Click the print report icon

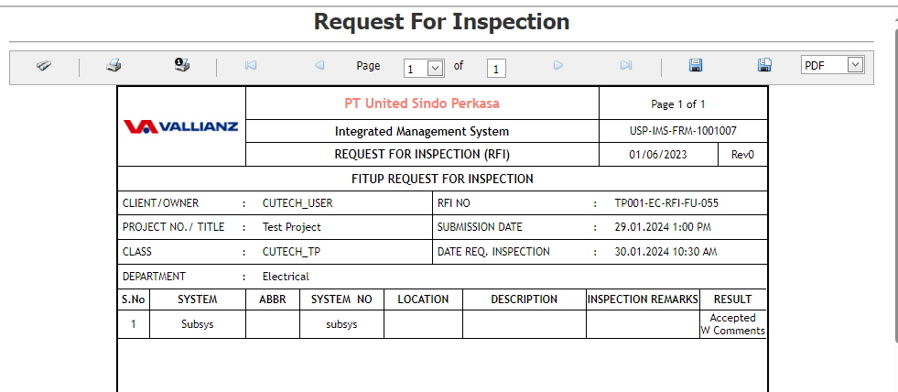tap(114, 66)
